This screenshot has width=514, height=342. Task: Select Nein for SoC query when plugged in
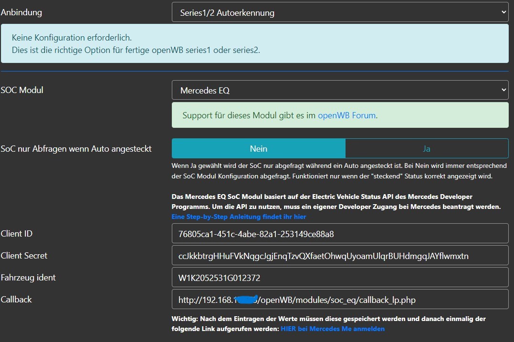[258, 149]
